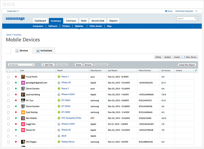Screen dimensions: 204x149
Task: Select the eyal eizenberg row checkbox
Action: (x=8, y=95)
